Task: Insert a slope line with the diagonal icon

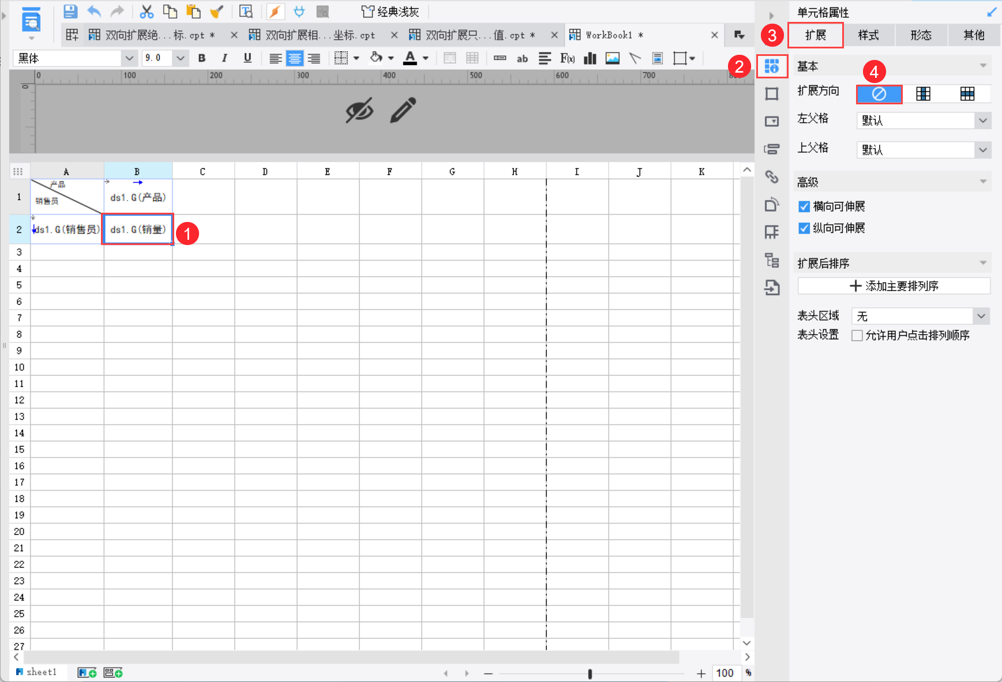Action: tap(635, 58)
